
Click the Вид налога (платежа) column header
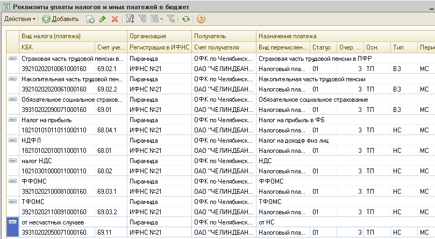tap(51, 36)
